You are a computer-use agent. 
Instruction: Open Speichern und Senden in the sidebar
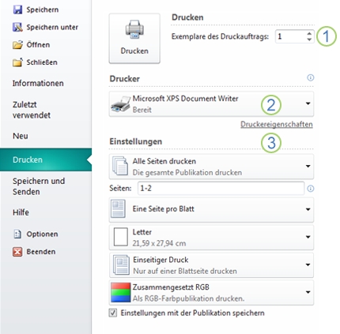coord(39,186)
